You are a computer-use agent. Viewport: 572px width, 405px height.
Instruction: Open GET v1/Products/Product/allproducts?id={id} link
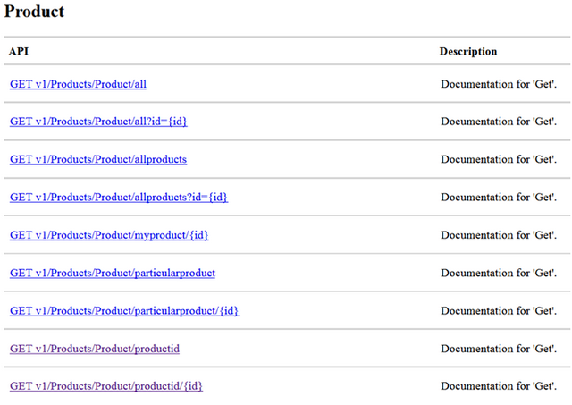[x=119, y=198]
